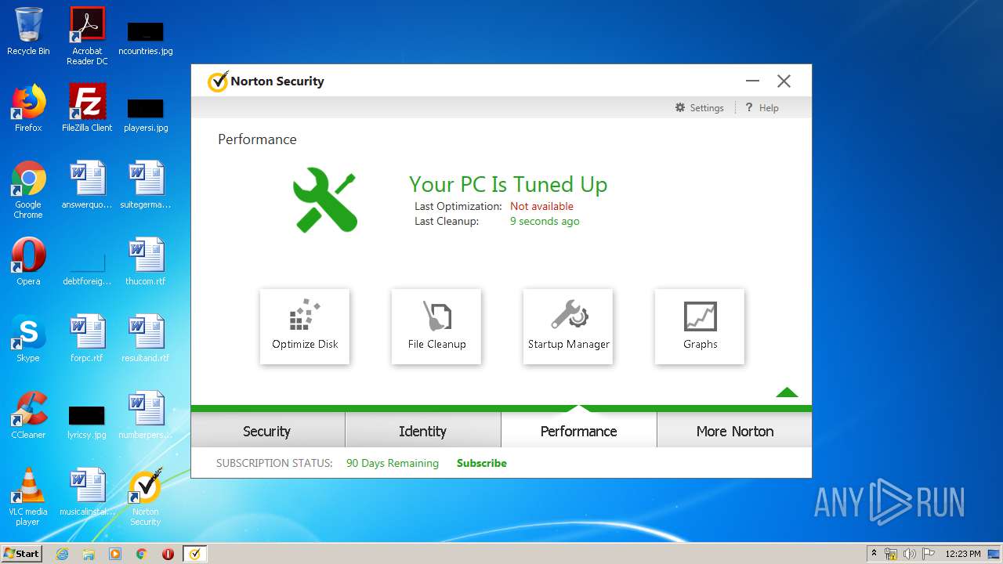This screenshot has height=564, width=1003.
Task: Select the thucom.rtf document
Action: [146, 262]
